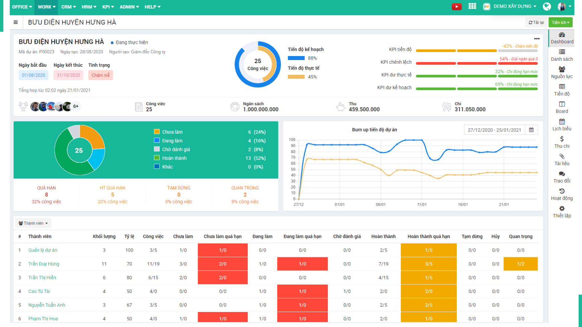Open the apps grid icon
582x327 pixels.
[472, 6]
